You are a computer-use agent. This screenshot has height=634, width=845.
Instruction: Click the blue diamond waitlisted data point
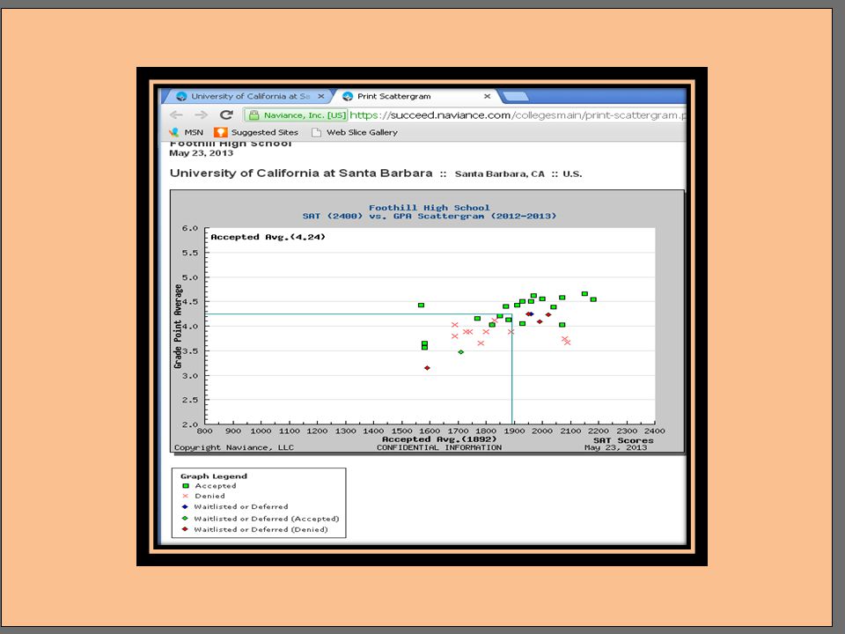[x=532, y=313]
